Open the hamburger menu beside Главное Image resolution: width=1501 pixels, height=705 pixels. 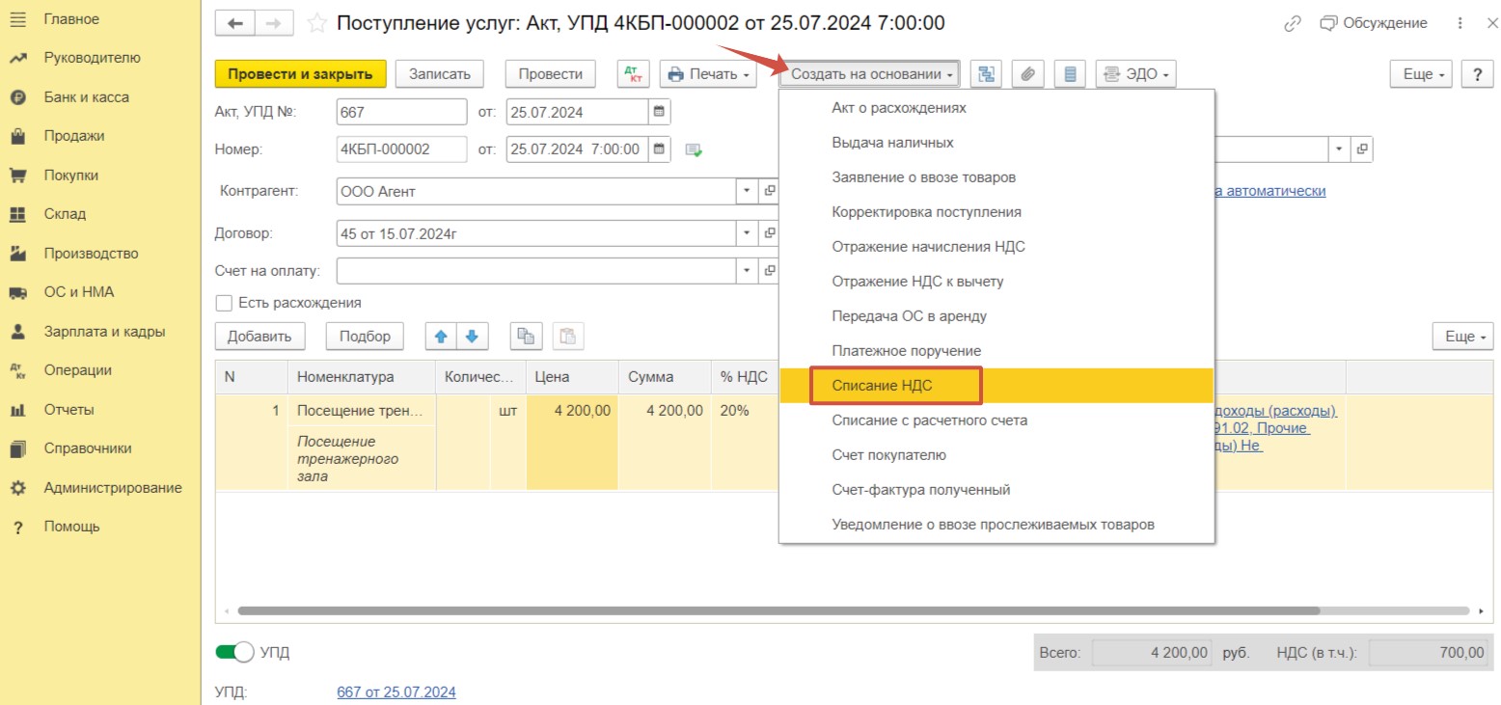(17, 19)
